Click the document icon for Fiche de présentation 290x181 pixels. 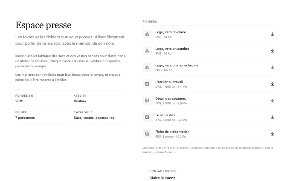click(x=147, y=134)
